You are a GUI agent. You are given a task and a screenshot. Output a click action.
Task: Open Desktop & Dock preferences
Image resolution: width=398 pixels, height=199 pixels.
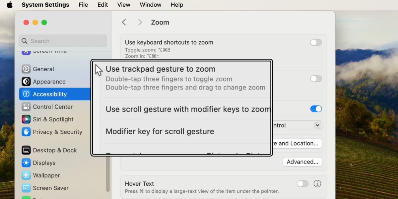point(54,150)
